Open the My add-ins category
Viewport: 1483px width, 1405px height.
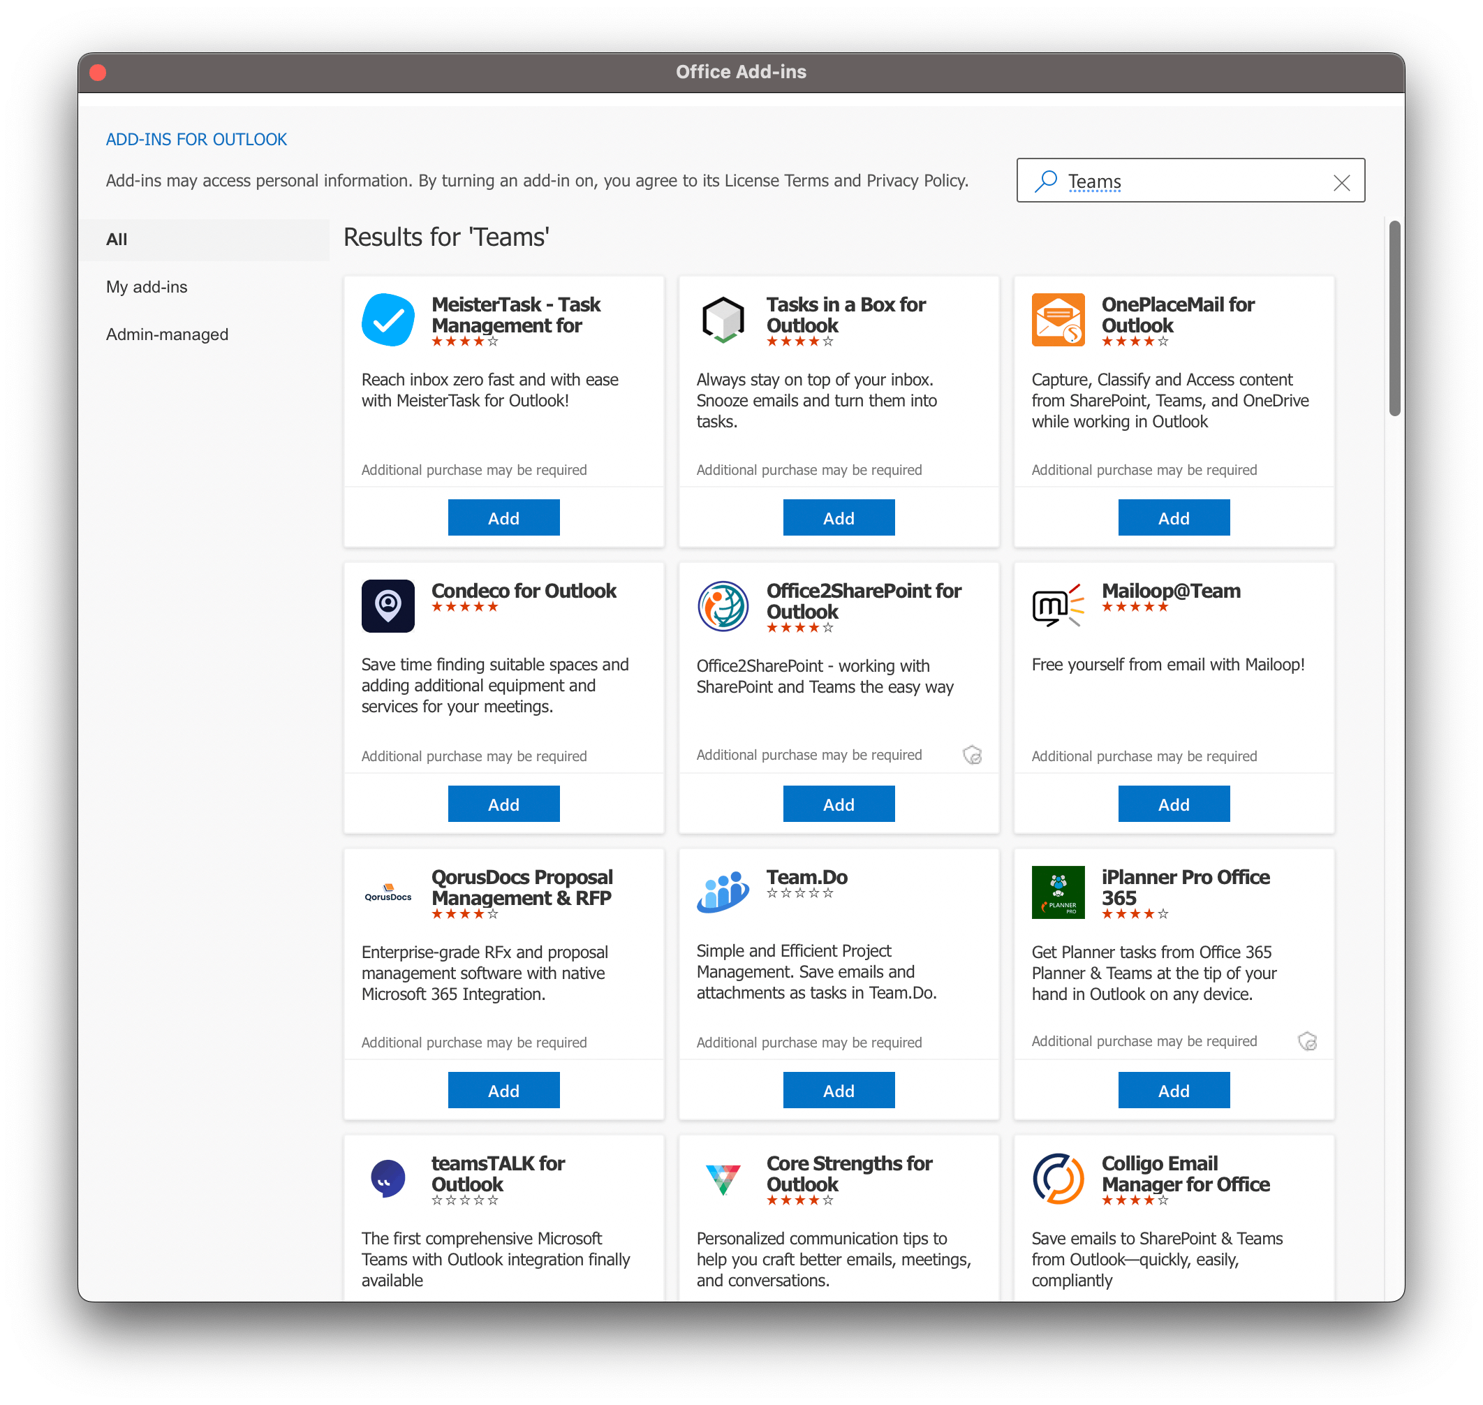click(x=147, y=287)
